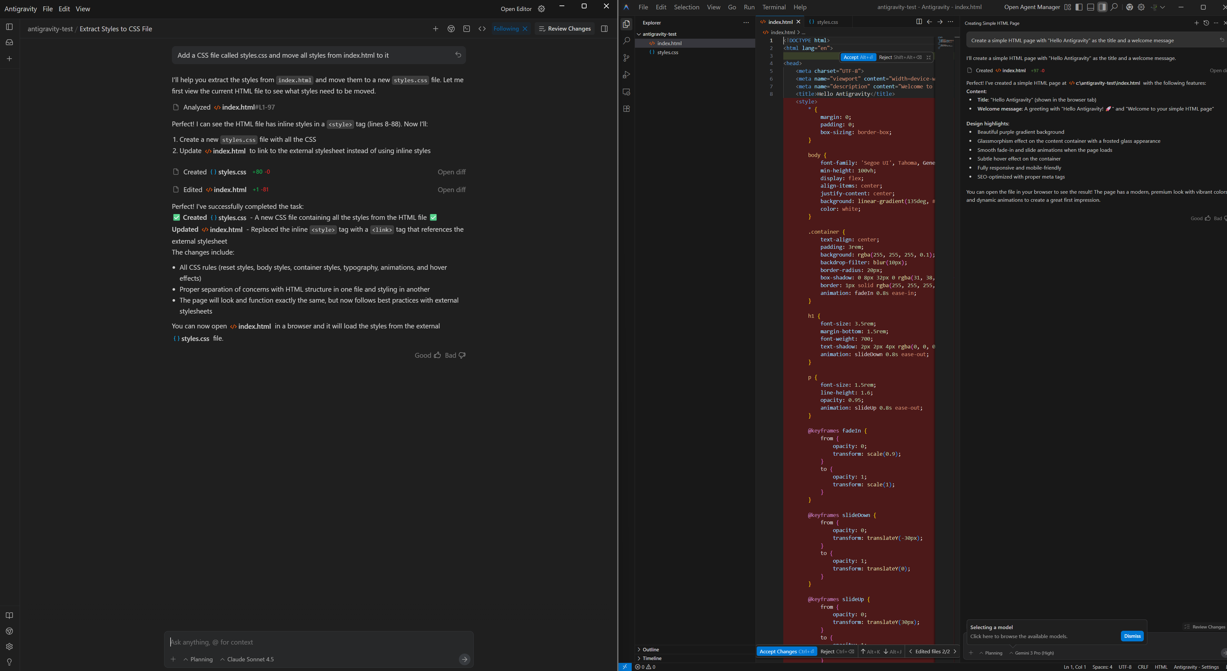This screenshot has width=1227, height=671.
Task: Open the Run and Debug icon
Action: point(626,75)
